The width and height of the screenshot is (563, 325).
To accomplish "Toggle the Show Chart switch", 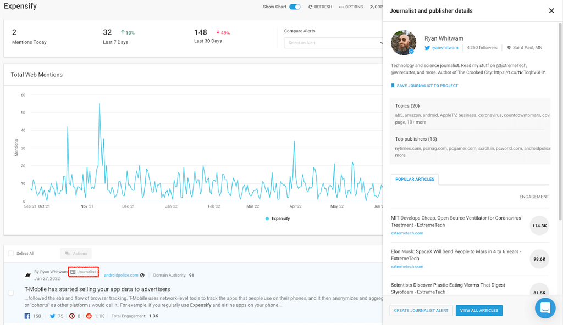I will pyautogui.click(x=295, y=7).
